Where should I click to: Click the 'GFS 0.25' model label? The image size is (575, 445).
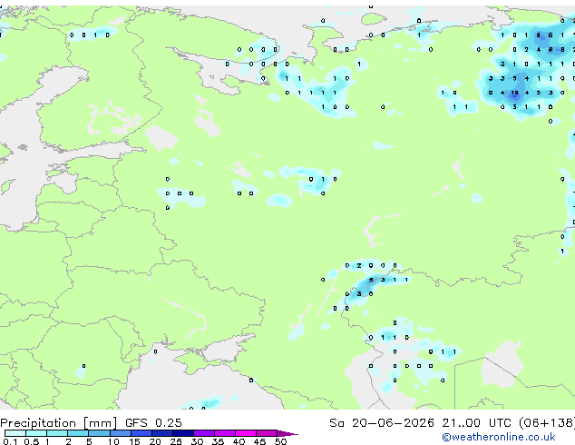(x=153, y=423)
